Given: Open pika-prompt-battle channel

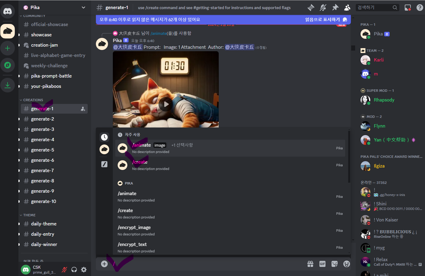Looking at the screenshot, I should coord(54,76).
